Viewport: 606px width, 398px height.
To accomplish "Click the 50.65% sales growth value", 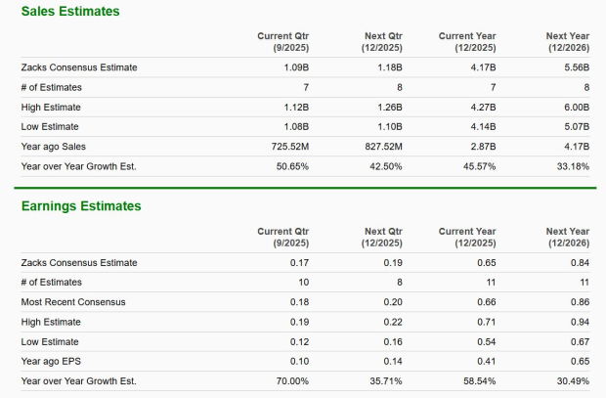I will pos(291,166).
